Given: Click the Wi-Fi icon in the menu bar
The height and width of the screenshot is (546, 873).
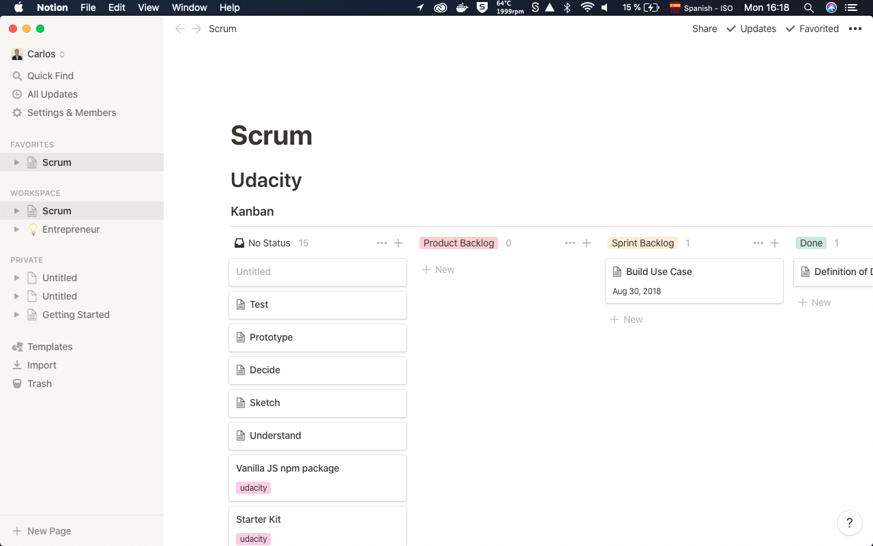Looking at the screenshot, I should (587, 8).
